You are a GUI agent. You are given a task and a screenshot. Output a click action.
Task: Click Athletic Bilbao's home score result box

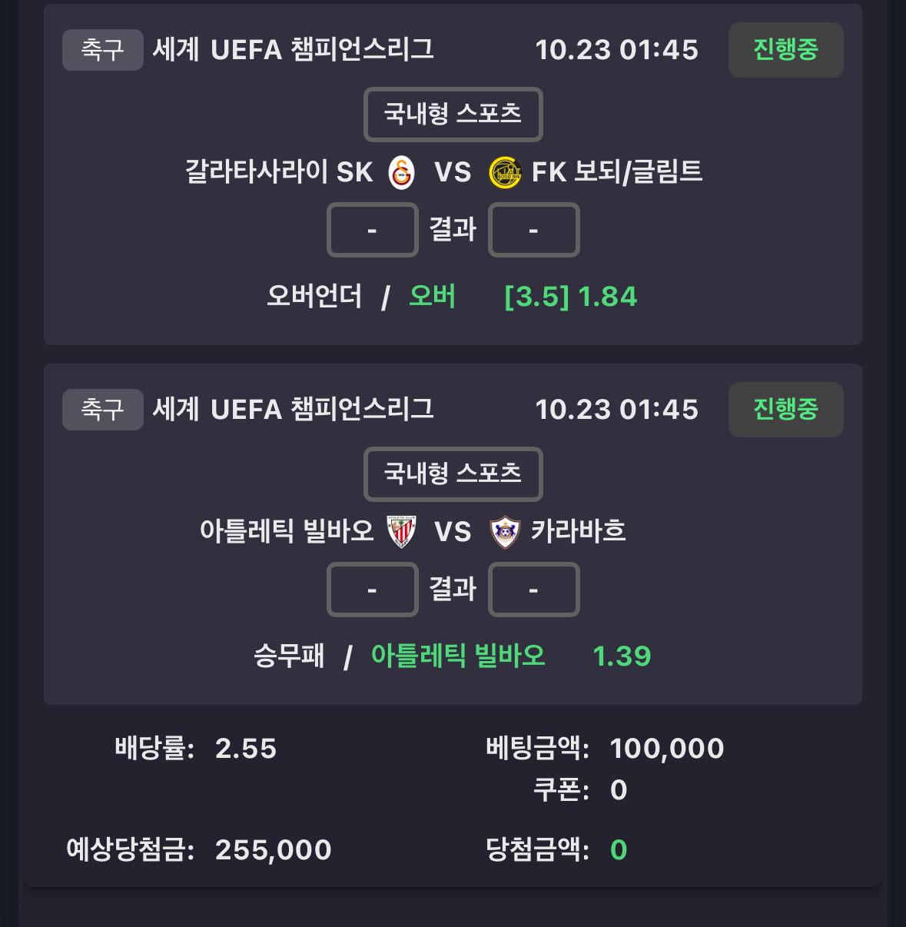[373, 590]
